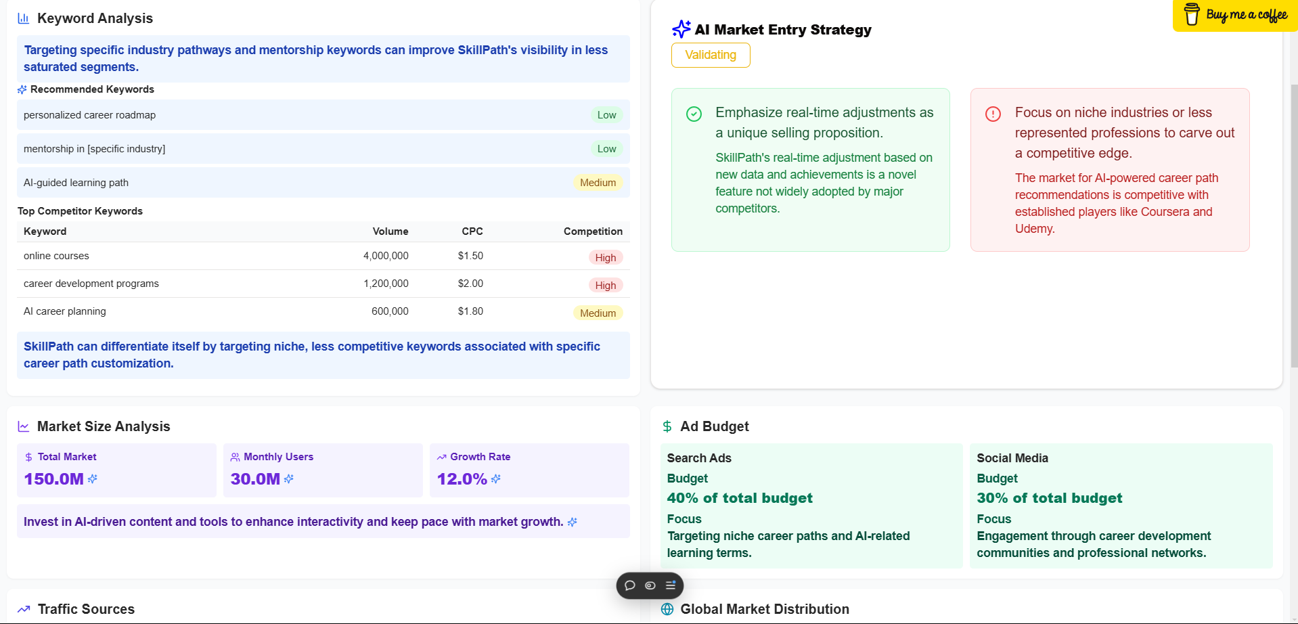Click the Market Size Analysis chart icon

click(x=24, y=426)
